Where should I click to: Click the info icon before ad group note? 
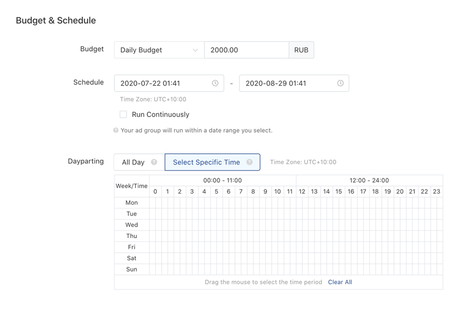point(116,131)
